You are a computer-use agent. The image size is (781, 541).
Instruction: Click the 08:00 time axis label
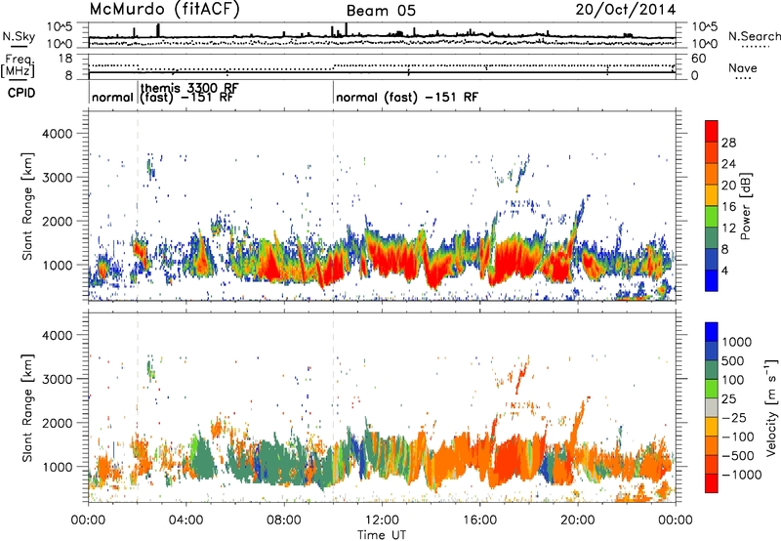click(x=284, y=520)
